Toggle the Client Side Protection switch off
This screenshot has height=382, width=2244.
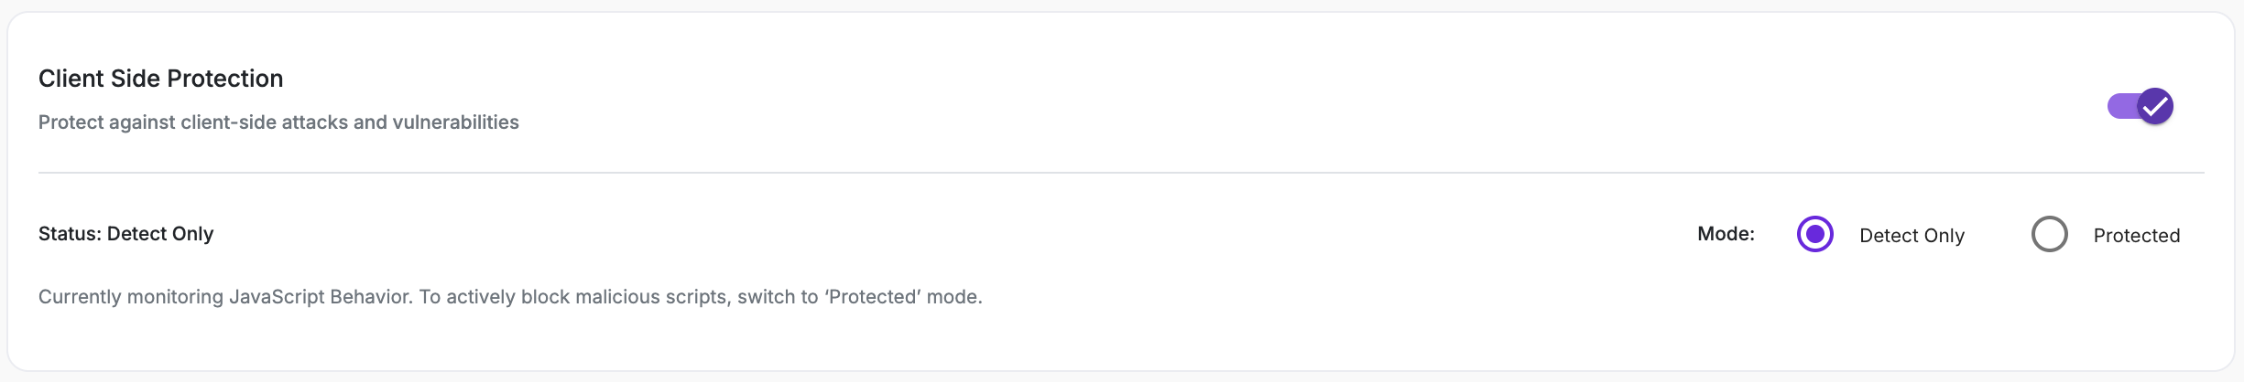(2140, 106)
